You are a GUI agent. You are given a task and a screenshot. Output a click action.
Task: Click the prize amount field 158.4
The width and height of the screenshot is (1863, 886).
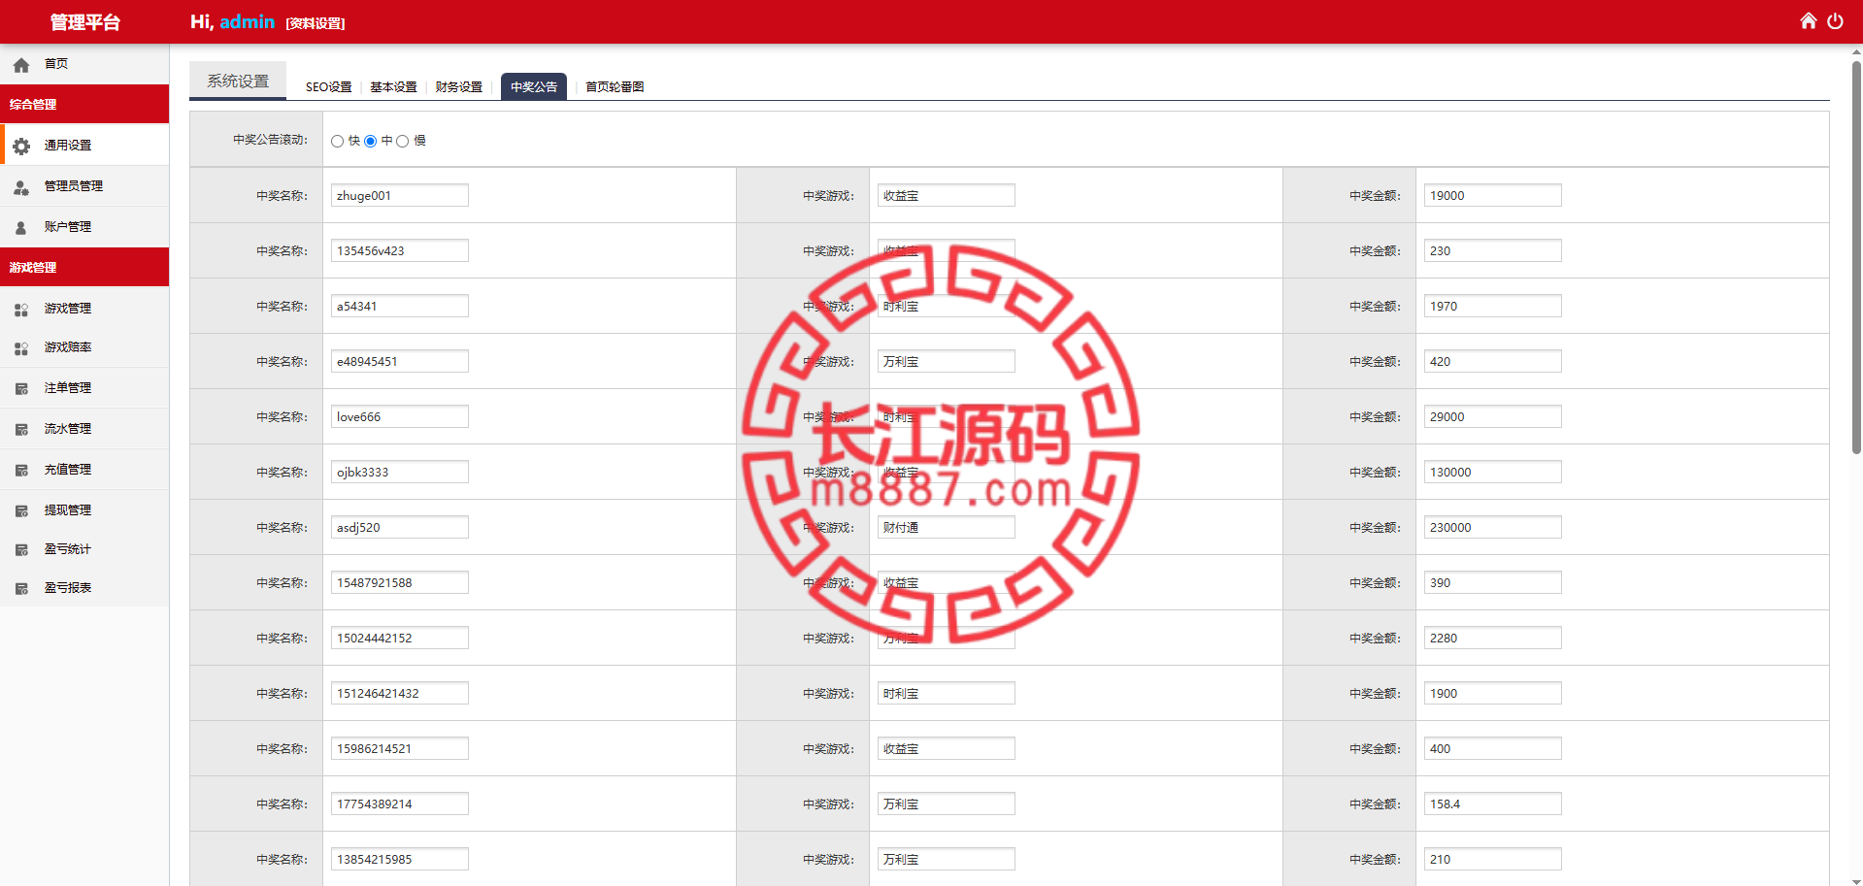[1493, 804]
